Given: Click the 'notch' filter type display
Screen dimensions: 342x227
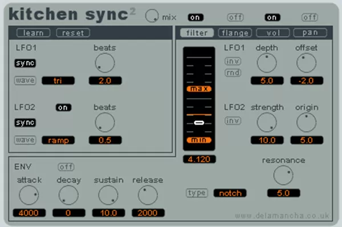Looking at the screenshot, I should pyautogui.click(x=230, y=193).
